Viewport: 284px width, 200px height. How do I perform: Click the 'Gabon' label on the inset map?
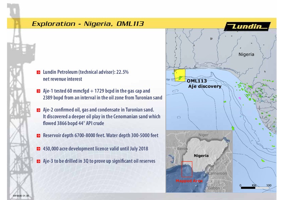click(214, 188)
